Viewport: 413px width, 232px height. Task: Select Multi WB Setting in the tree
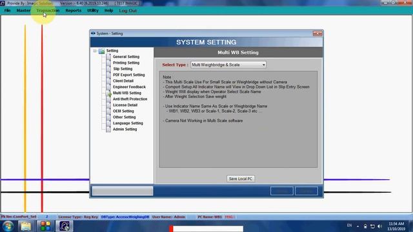127,93
